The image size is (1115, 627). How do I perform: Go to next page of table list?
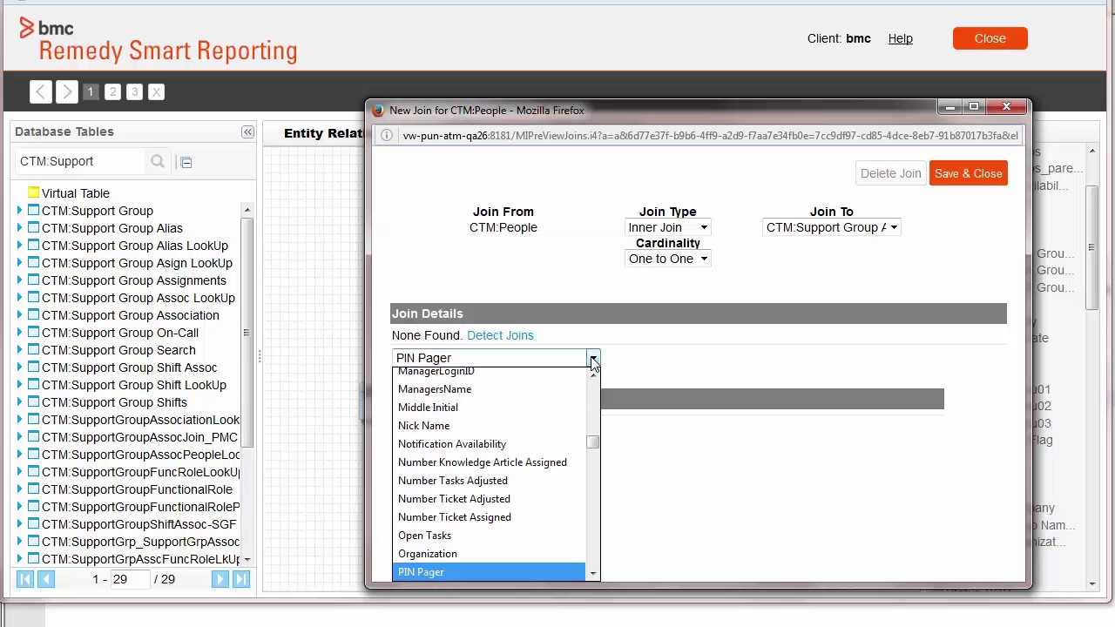[220, 579]
